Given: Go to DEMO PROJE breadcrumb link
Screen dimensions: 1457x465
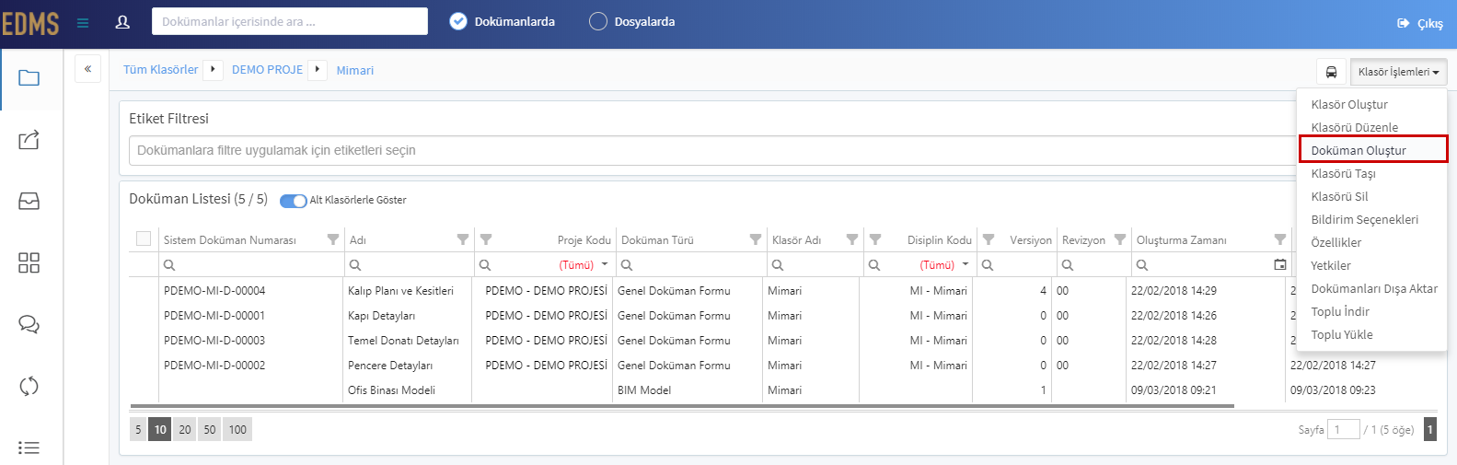Looking at the screenshot, I should pos(267,70).
